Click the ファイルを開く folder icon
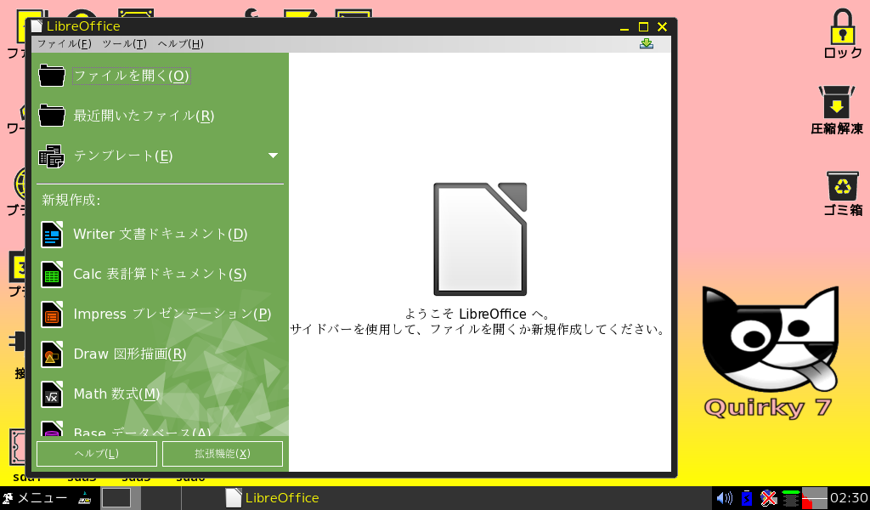 (x=52, y=76)
